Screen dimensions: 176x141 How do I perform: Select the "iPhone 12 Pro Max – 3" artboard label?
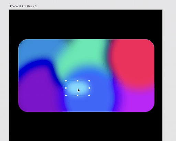[x=23, y=6]
